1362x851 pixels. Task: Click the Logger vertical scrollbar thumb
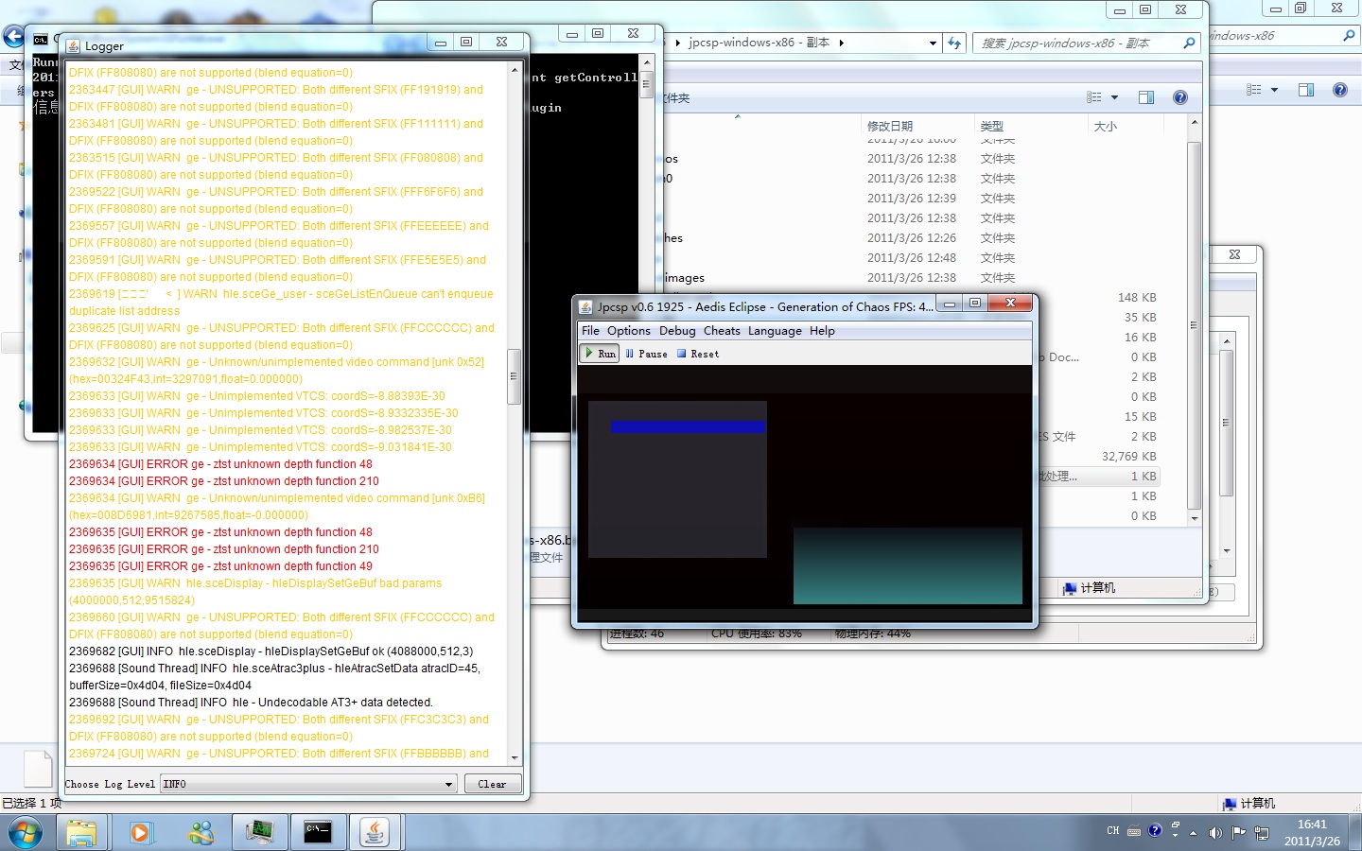(x=515, y=376)
